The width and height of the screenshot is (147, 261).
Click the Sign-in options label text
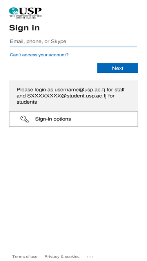53,119
